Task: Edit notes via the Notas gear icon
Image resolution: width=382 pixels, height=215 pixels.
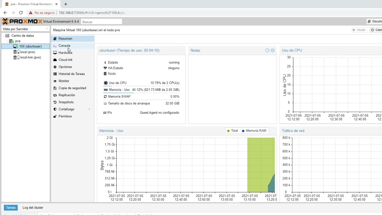Action: coord(272,50)
